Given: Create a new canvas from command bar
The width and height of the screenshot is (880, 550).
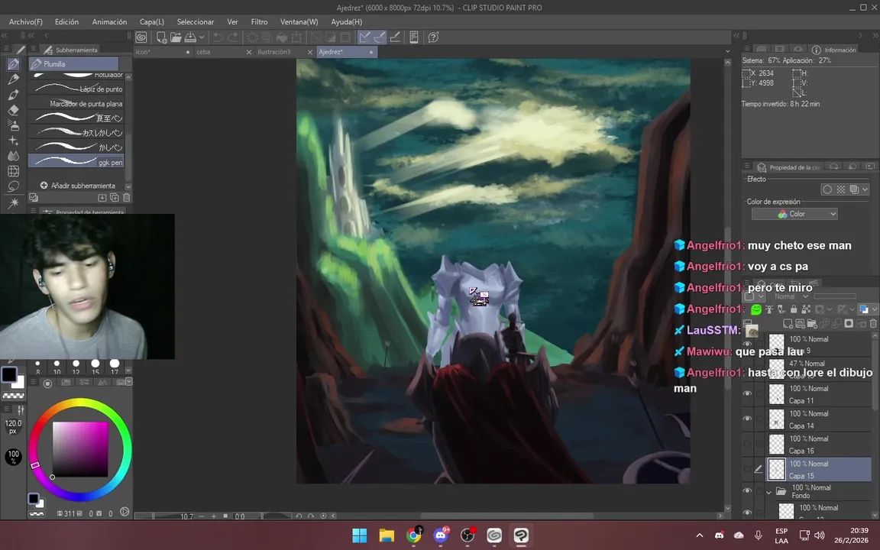Looking at the screenshot, I should click(x=161, y=37).
